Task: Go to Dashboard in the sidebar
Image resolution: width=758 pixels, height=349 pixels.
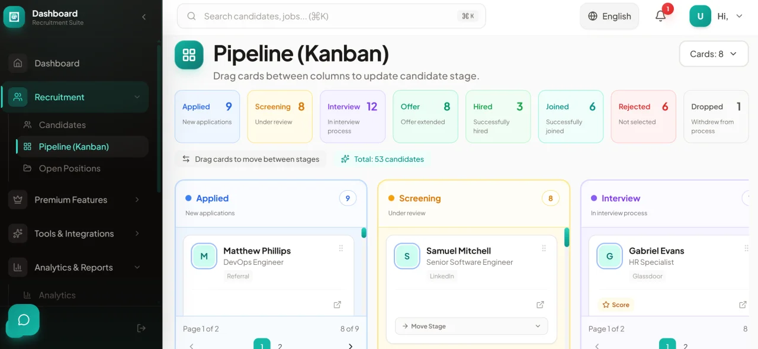Action: [75, 63]
